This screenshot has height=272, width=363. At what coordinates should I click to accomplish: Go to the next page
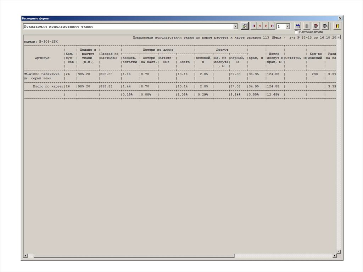266,26
